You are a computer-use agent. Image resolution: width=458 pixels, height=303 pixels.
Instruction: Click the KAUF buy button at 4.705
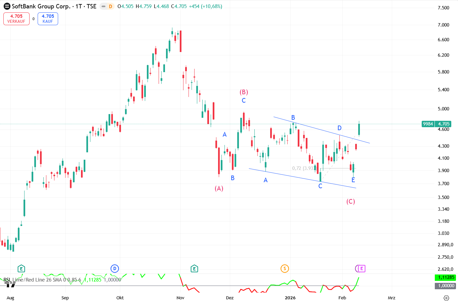[x=48, y=19]
